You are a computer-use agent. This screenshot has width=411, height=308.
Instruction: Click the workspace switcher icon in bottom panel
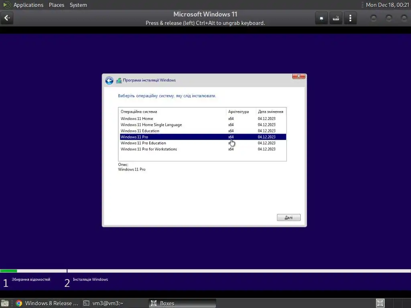coord(380,303)
